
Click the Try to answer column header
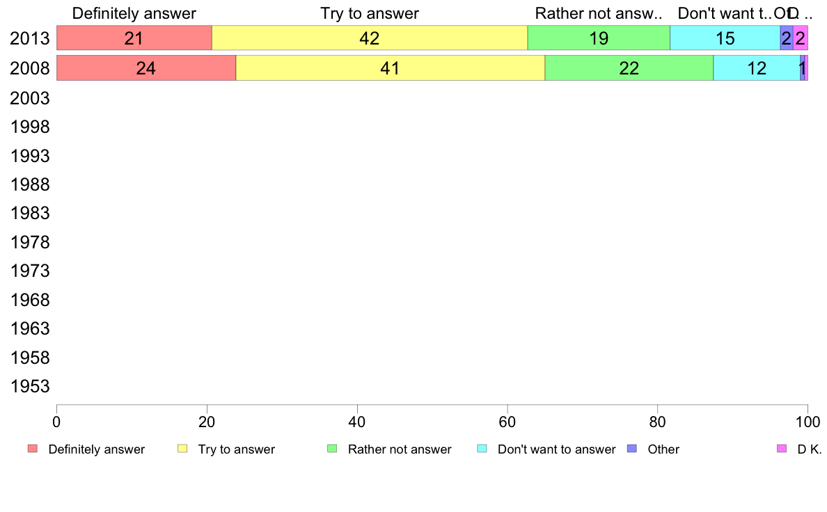(x=370, y=13)
